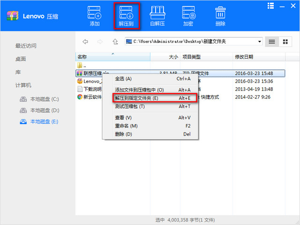Click the status bar selection info text
Screen dimensions: 300x225
185,220
